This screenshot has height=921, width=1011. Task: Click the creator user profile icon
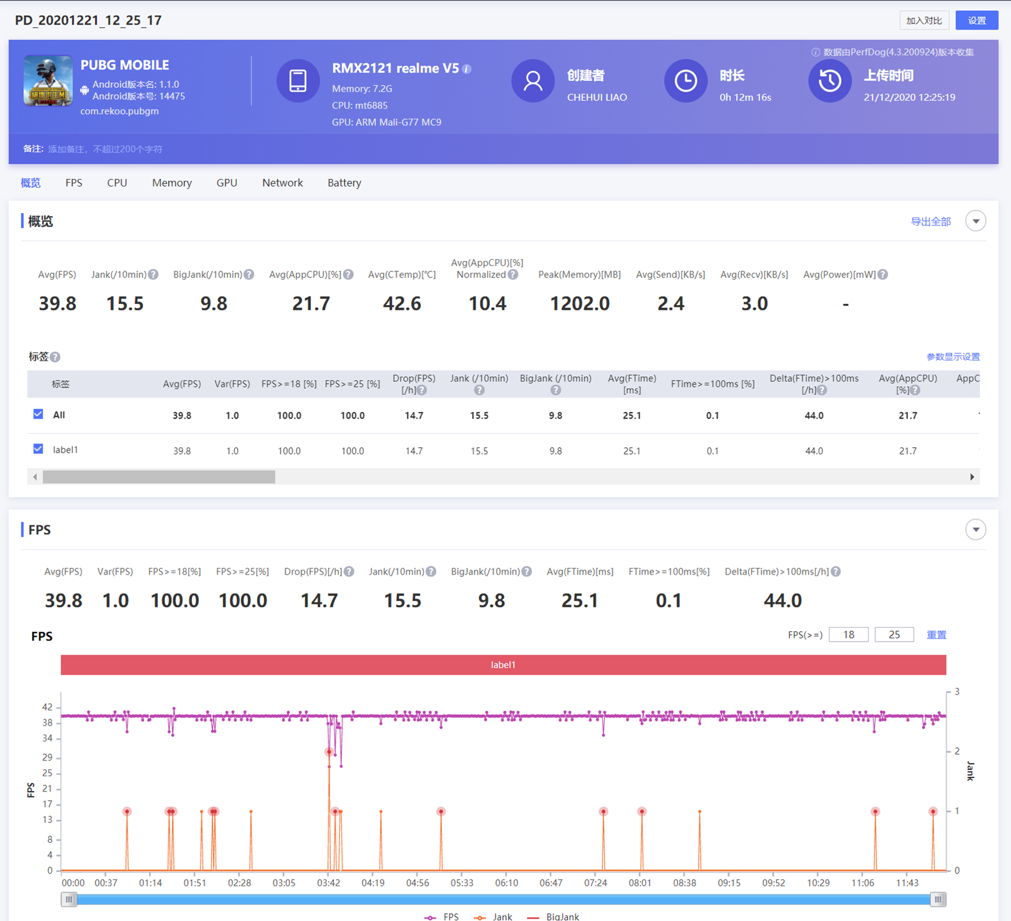point(533,81)
